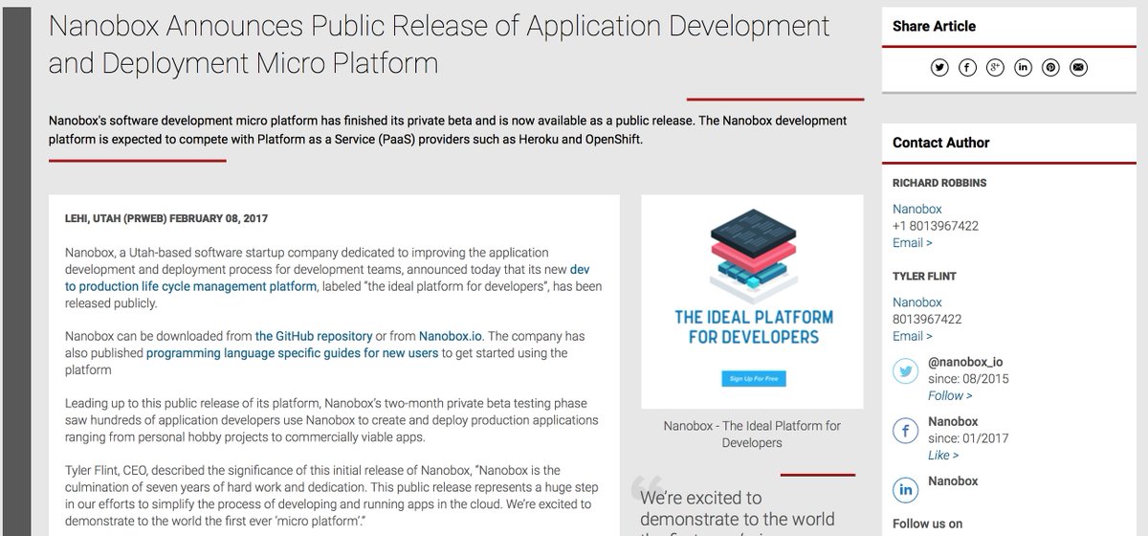
Task: Click the article headline title
Action: [x=438, y=44]
